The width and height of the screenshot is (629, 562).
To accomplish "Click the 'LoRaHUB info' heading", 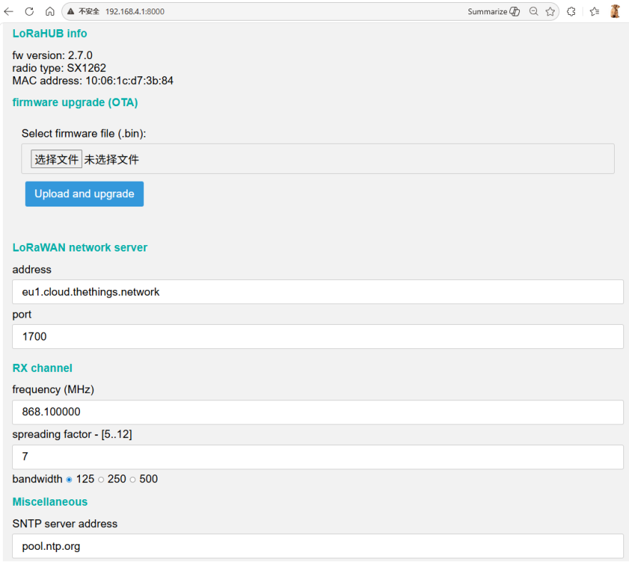I will point(50,33).
